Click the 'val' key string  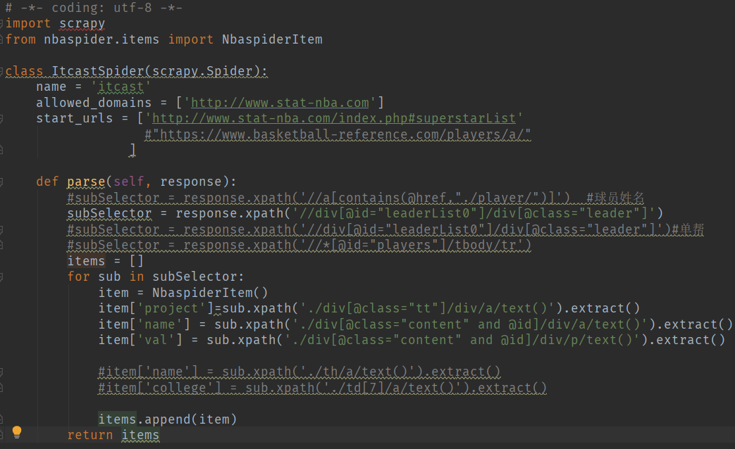click(x=156, y=340)
